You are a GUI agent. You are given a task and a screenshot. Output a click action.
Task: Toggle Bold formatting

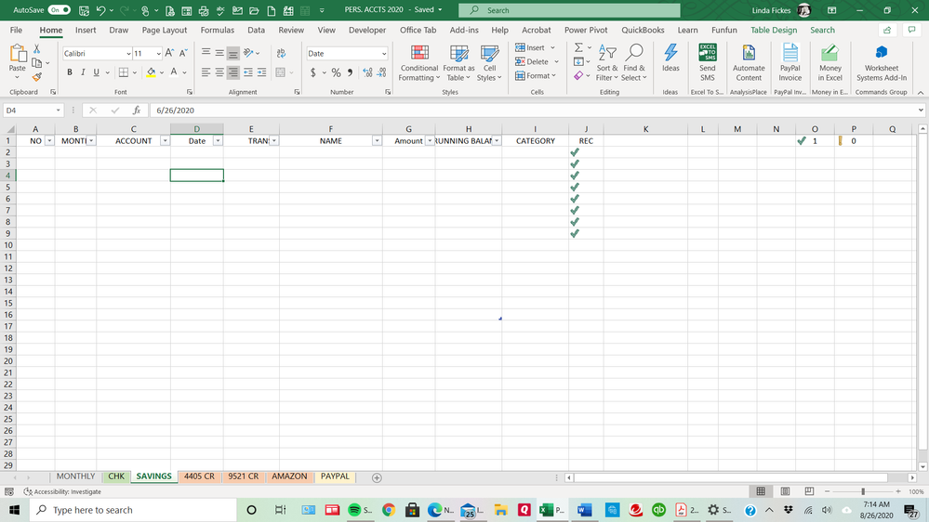(70, 72)
